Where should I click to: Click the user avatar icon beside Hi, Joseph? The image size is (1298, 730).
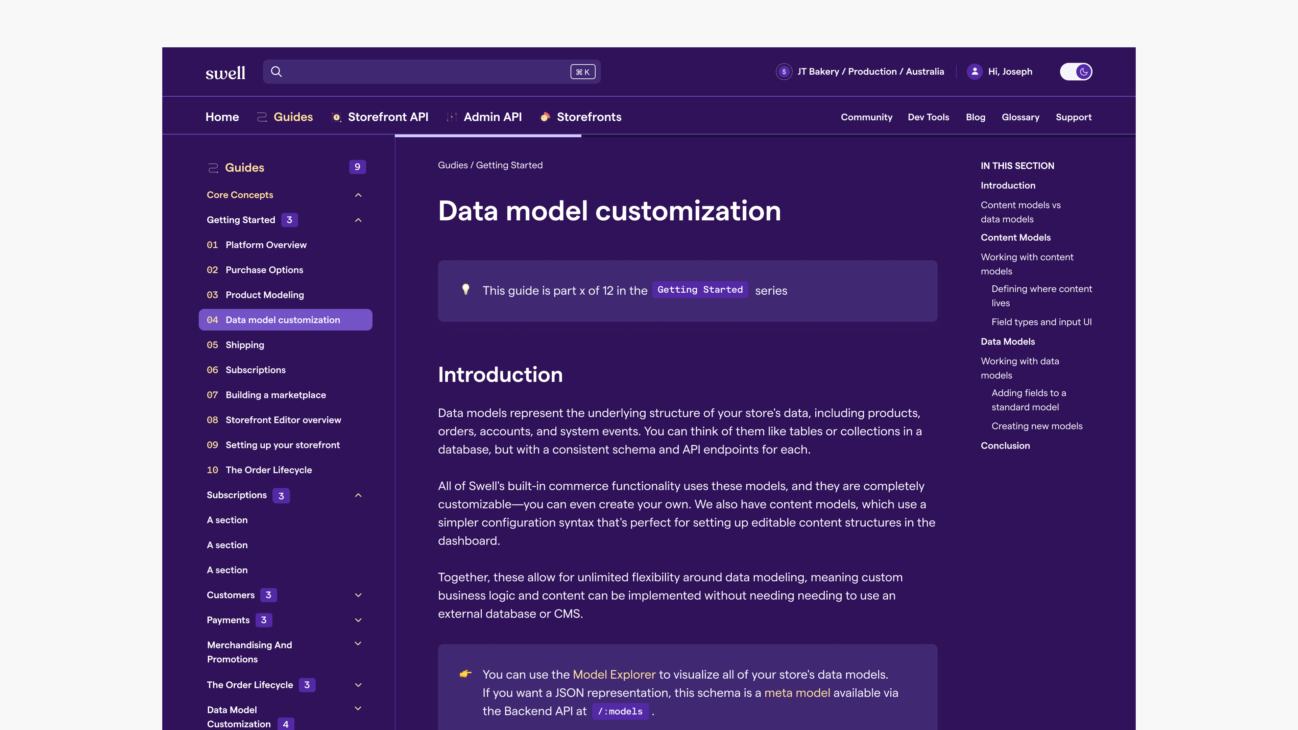[975, 72]
